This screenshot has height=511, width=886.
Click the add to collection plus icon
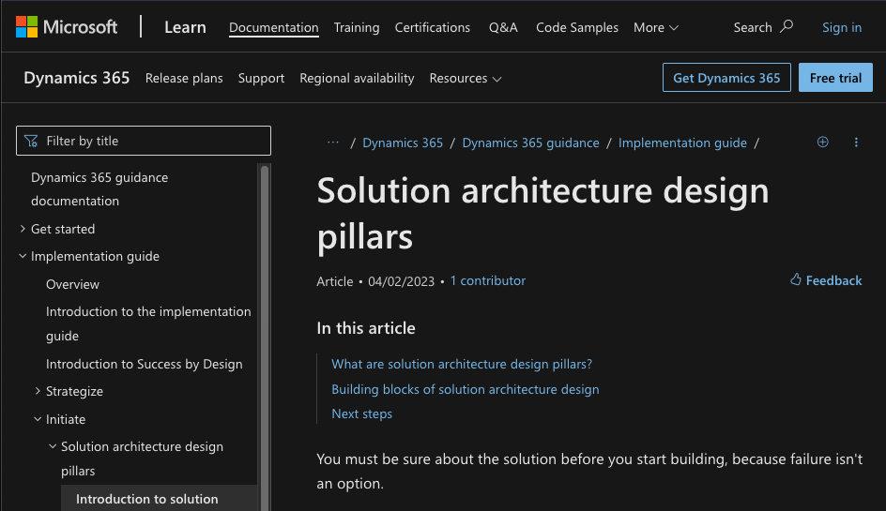click(823, 143)
